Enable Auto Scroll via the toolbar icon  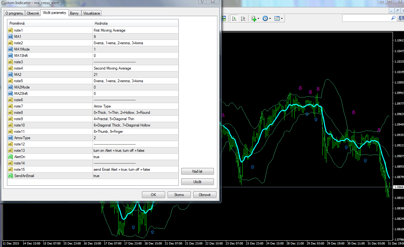click(234, 19)
